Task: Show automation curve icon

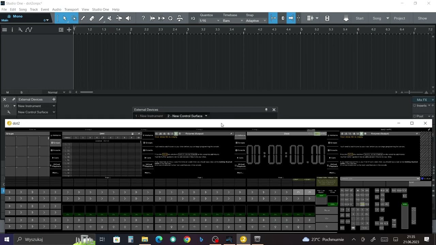Action: tap(29, 30)
